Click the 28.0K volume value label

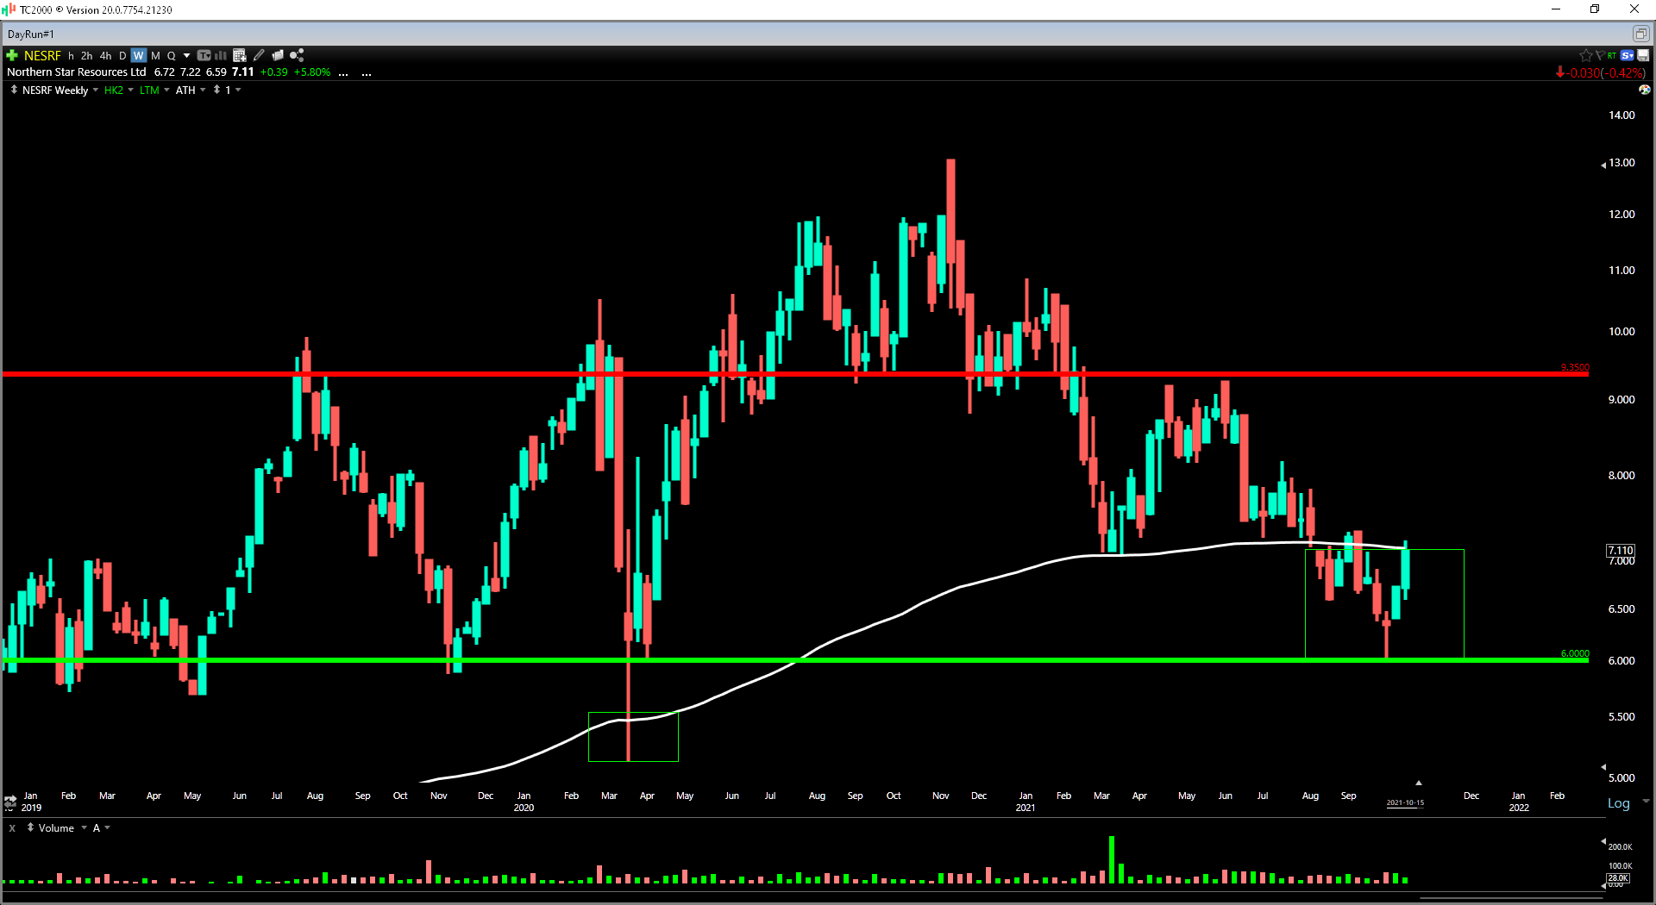click(x=1618, y=878)
